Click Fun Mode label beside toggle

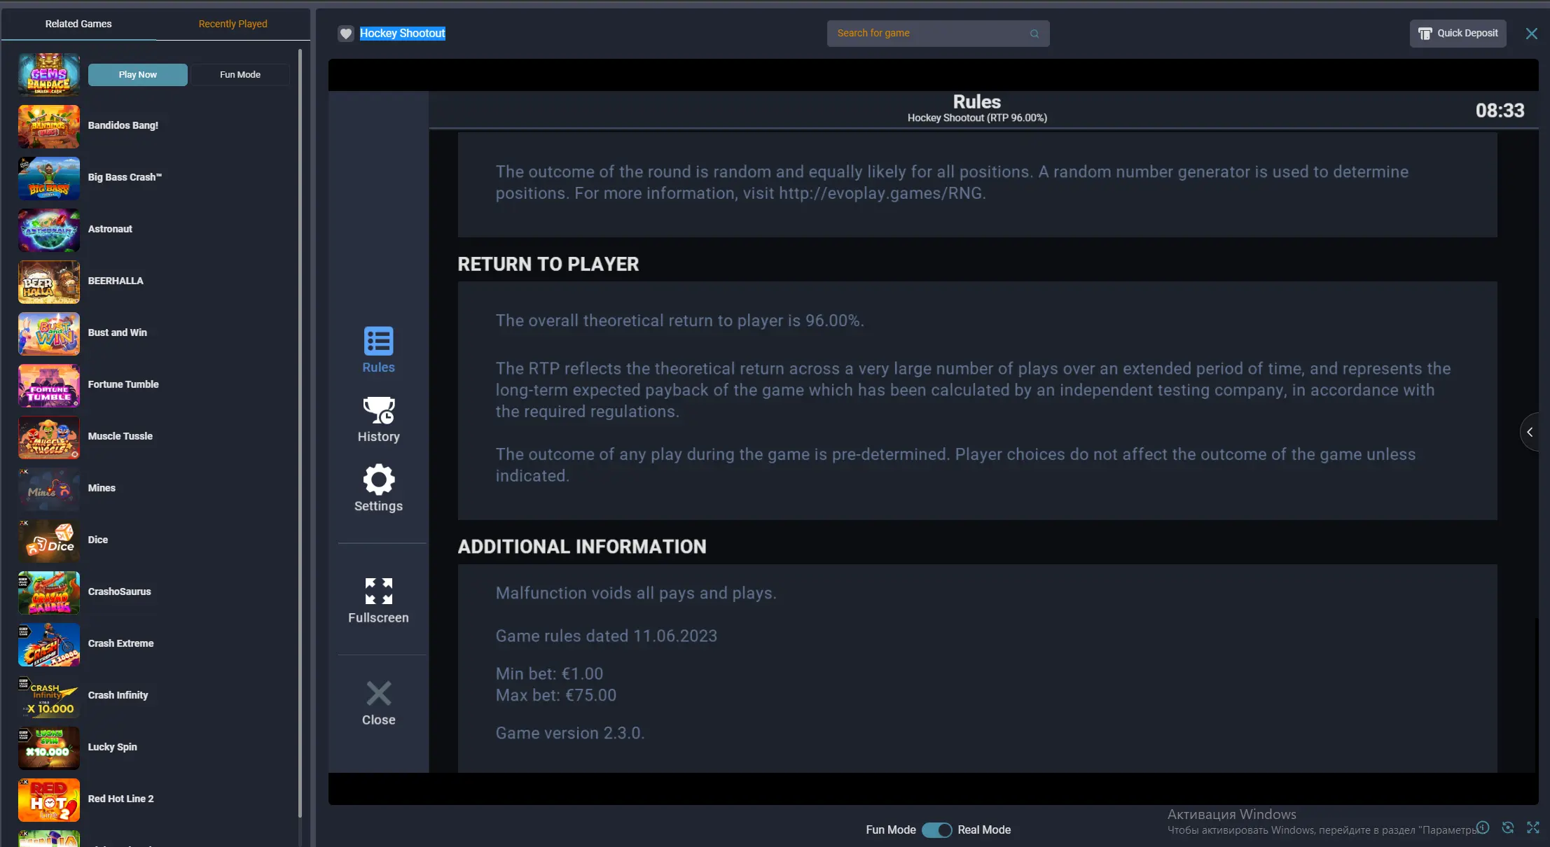coord(891,829)
